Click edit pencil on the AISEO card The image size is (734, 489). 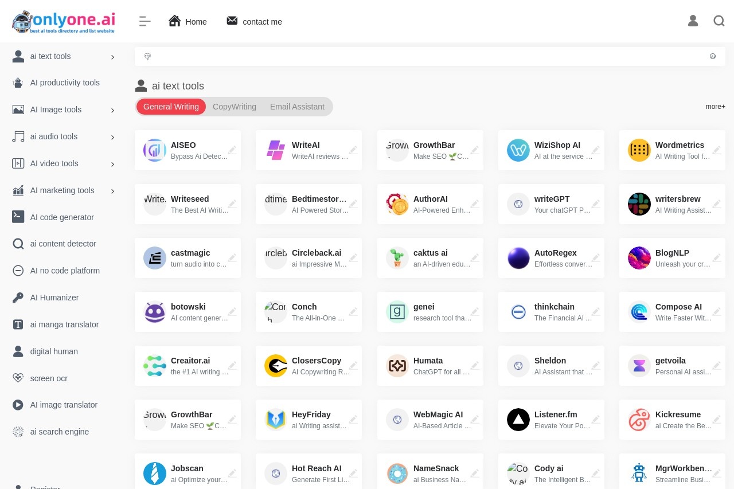click(232, 150)
